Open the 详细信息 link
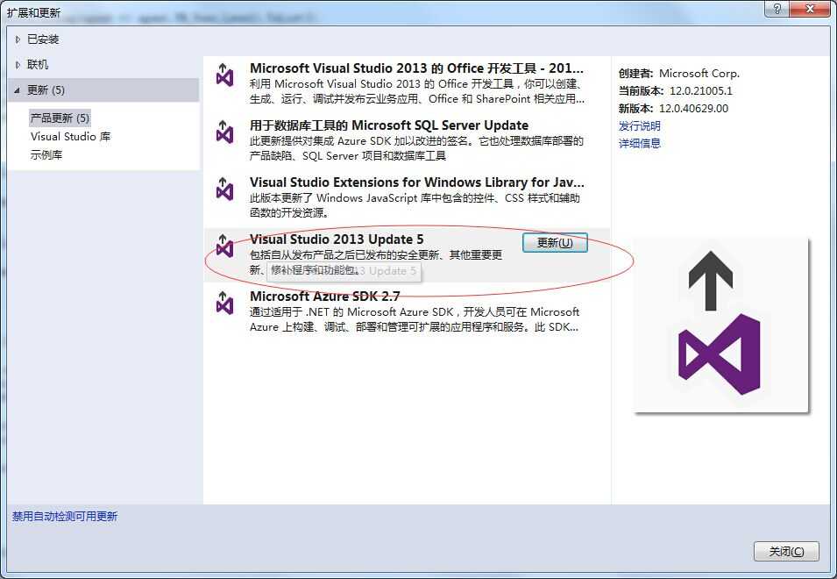The width and height of the screenshot is (837, 579). (640, 143)
